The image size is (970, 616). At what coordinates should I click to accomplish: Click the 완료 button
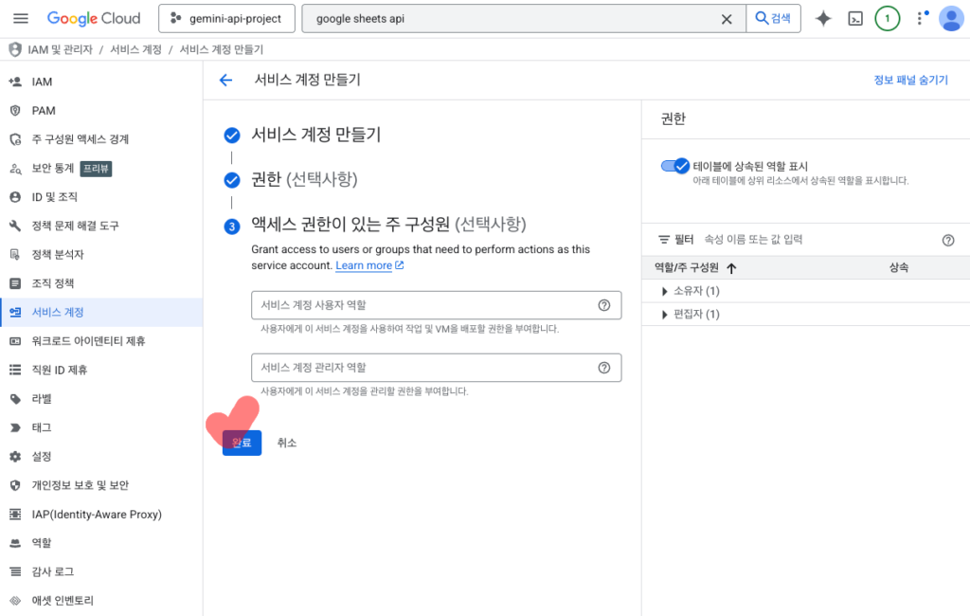point(242,443)
